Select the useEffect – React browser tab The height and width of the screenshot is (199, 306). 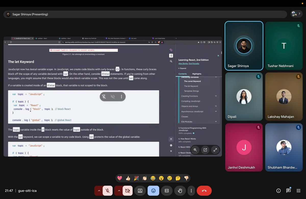click(65, 38)
